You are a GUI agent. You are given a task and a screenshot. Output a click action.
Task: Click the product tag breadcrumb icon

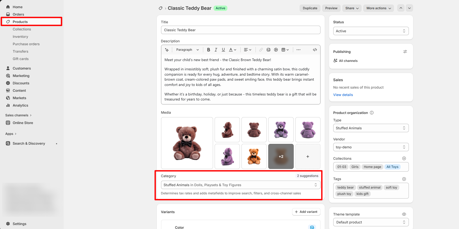pos(161,8)
